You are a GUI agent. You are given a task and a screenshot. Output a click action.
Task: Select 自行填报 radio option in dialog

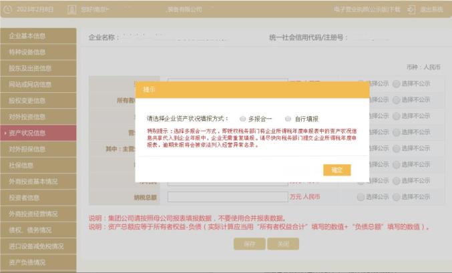tap(288, 118)
